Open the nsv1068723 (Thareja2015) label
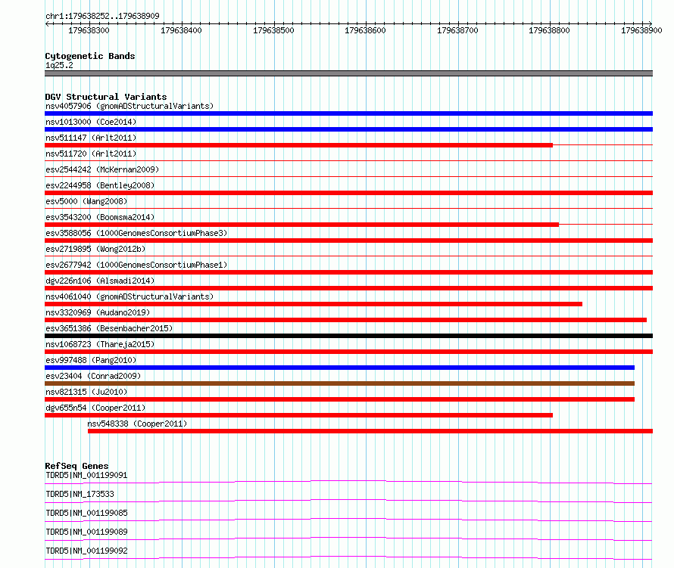This screenshot has height=568, width=674. click(100, 344)
